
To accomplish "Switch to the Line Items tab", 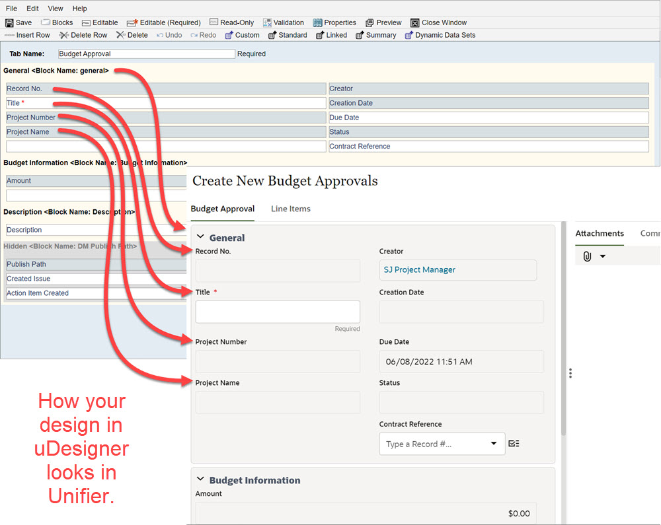I will tap(290, 209).
